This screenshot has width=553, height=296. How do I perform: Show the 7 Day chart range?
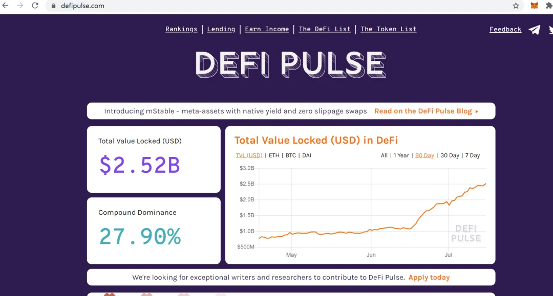(473, 155)
